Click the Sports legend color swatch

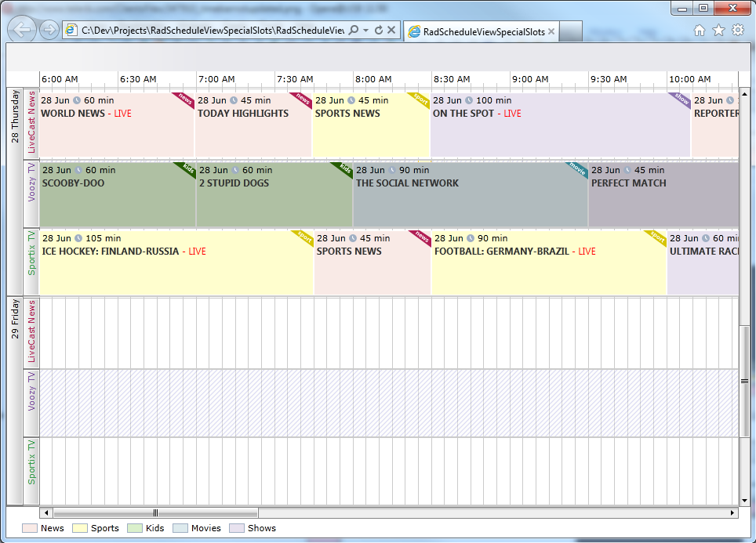pos(80,528)
